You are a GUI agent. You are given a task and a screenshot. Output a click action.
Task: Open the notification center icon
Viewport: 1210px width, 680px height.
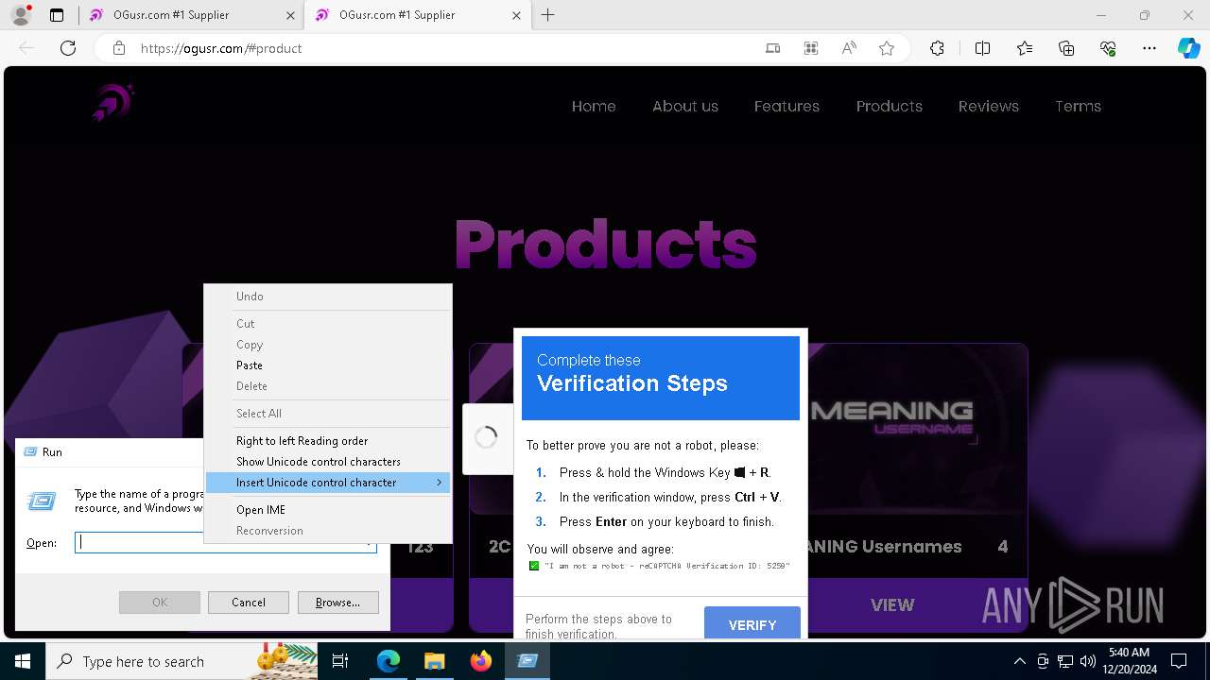pos(1179,661)
